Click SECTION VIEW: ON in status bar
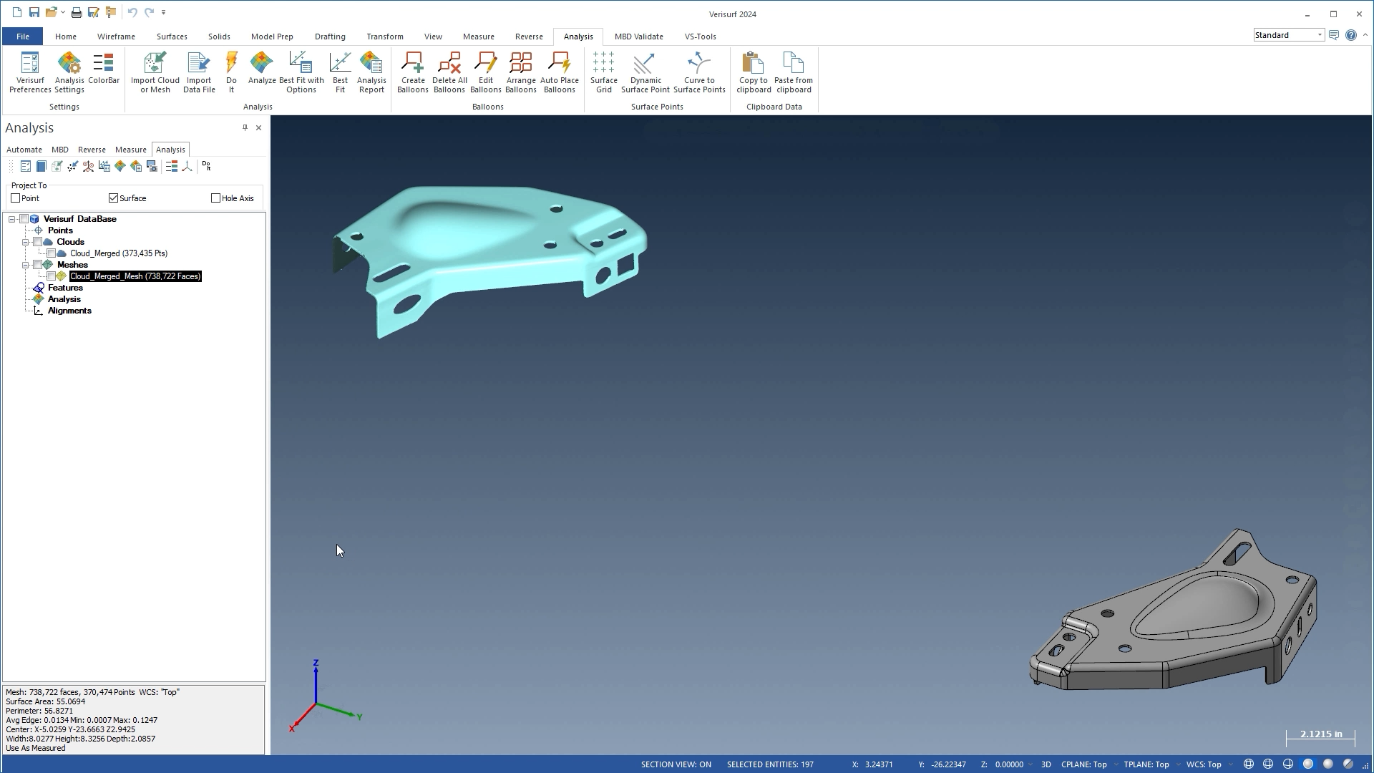 point(676,764)
